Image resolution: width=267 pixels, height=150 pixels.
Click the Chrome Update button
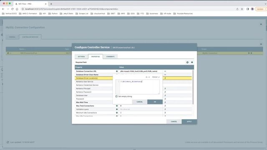tap(260, 9)
